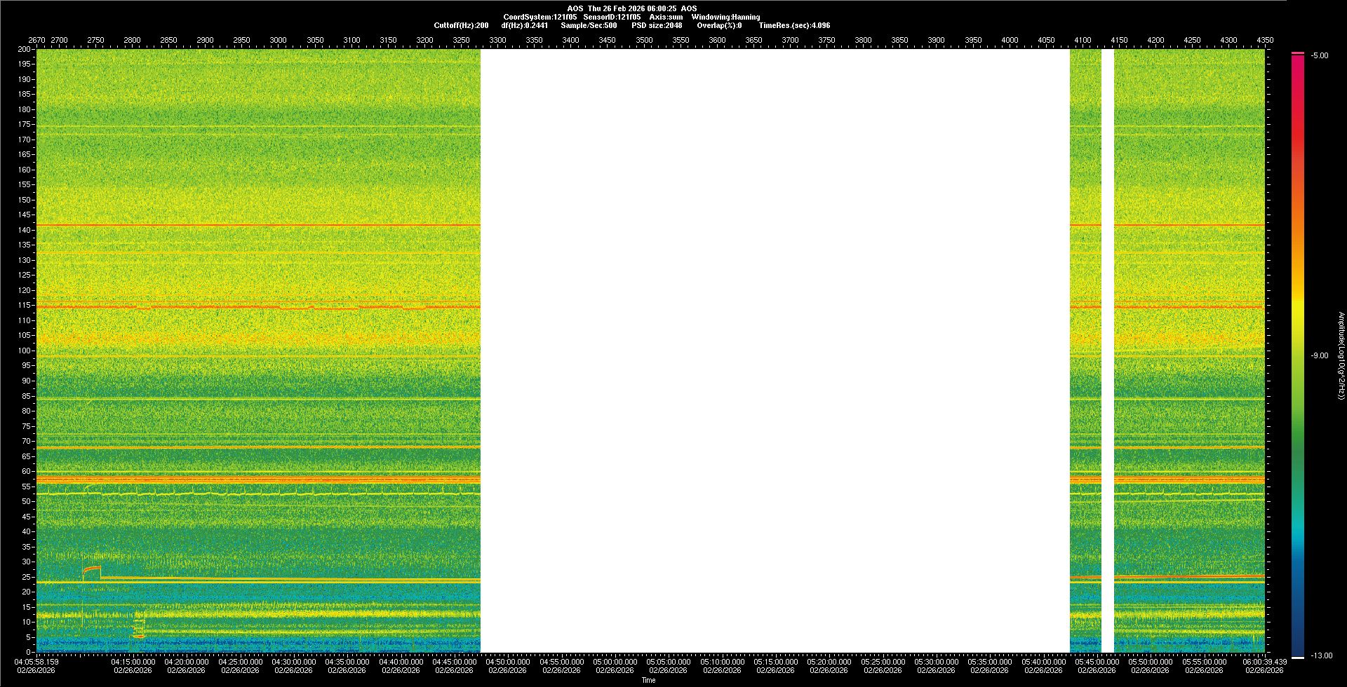Click the SensorID:121f05 header text

click(x=612, y=17)
